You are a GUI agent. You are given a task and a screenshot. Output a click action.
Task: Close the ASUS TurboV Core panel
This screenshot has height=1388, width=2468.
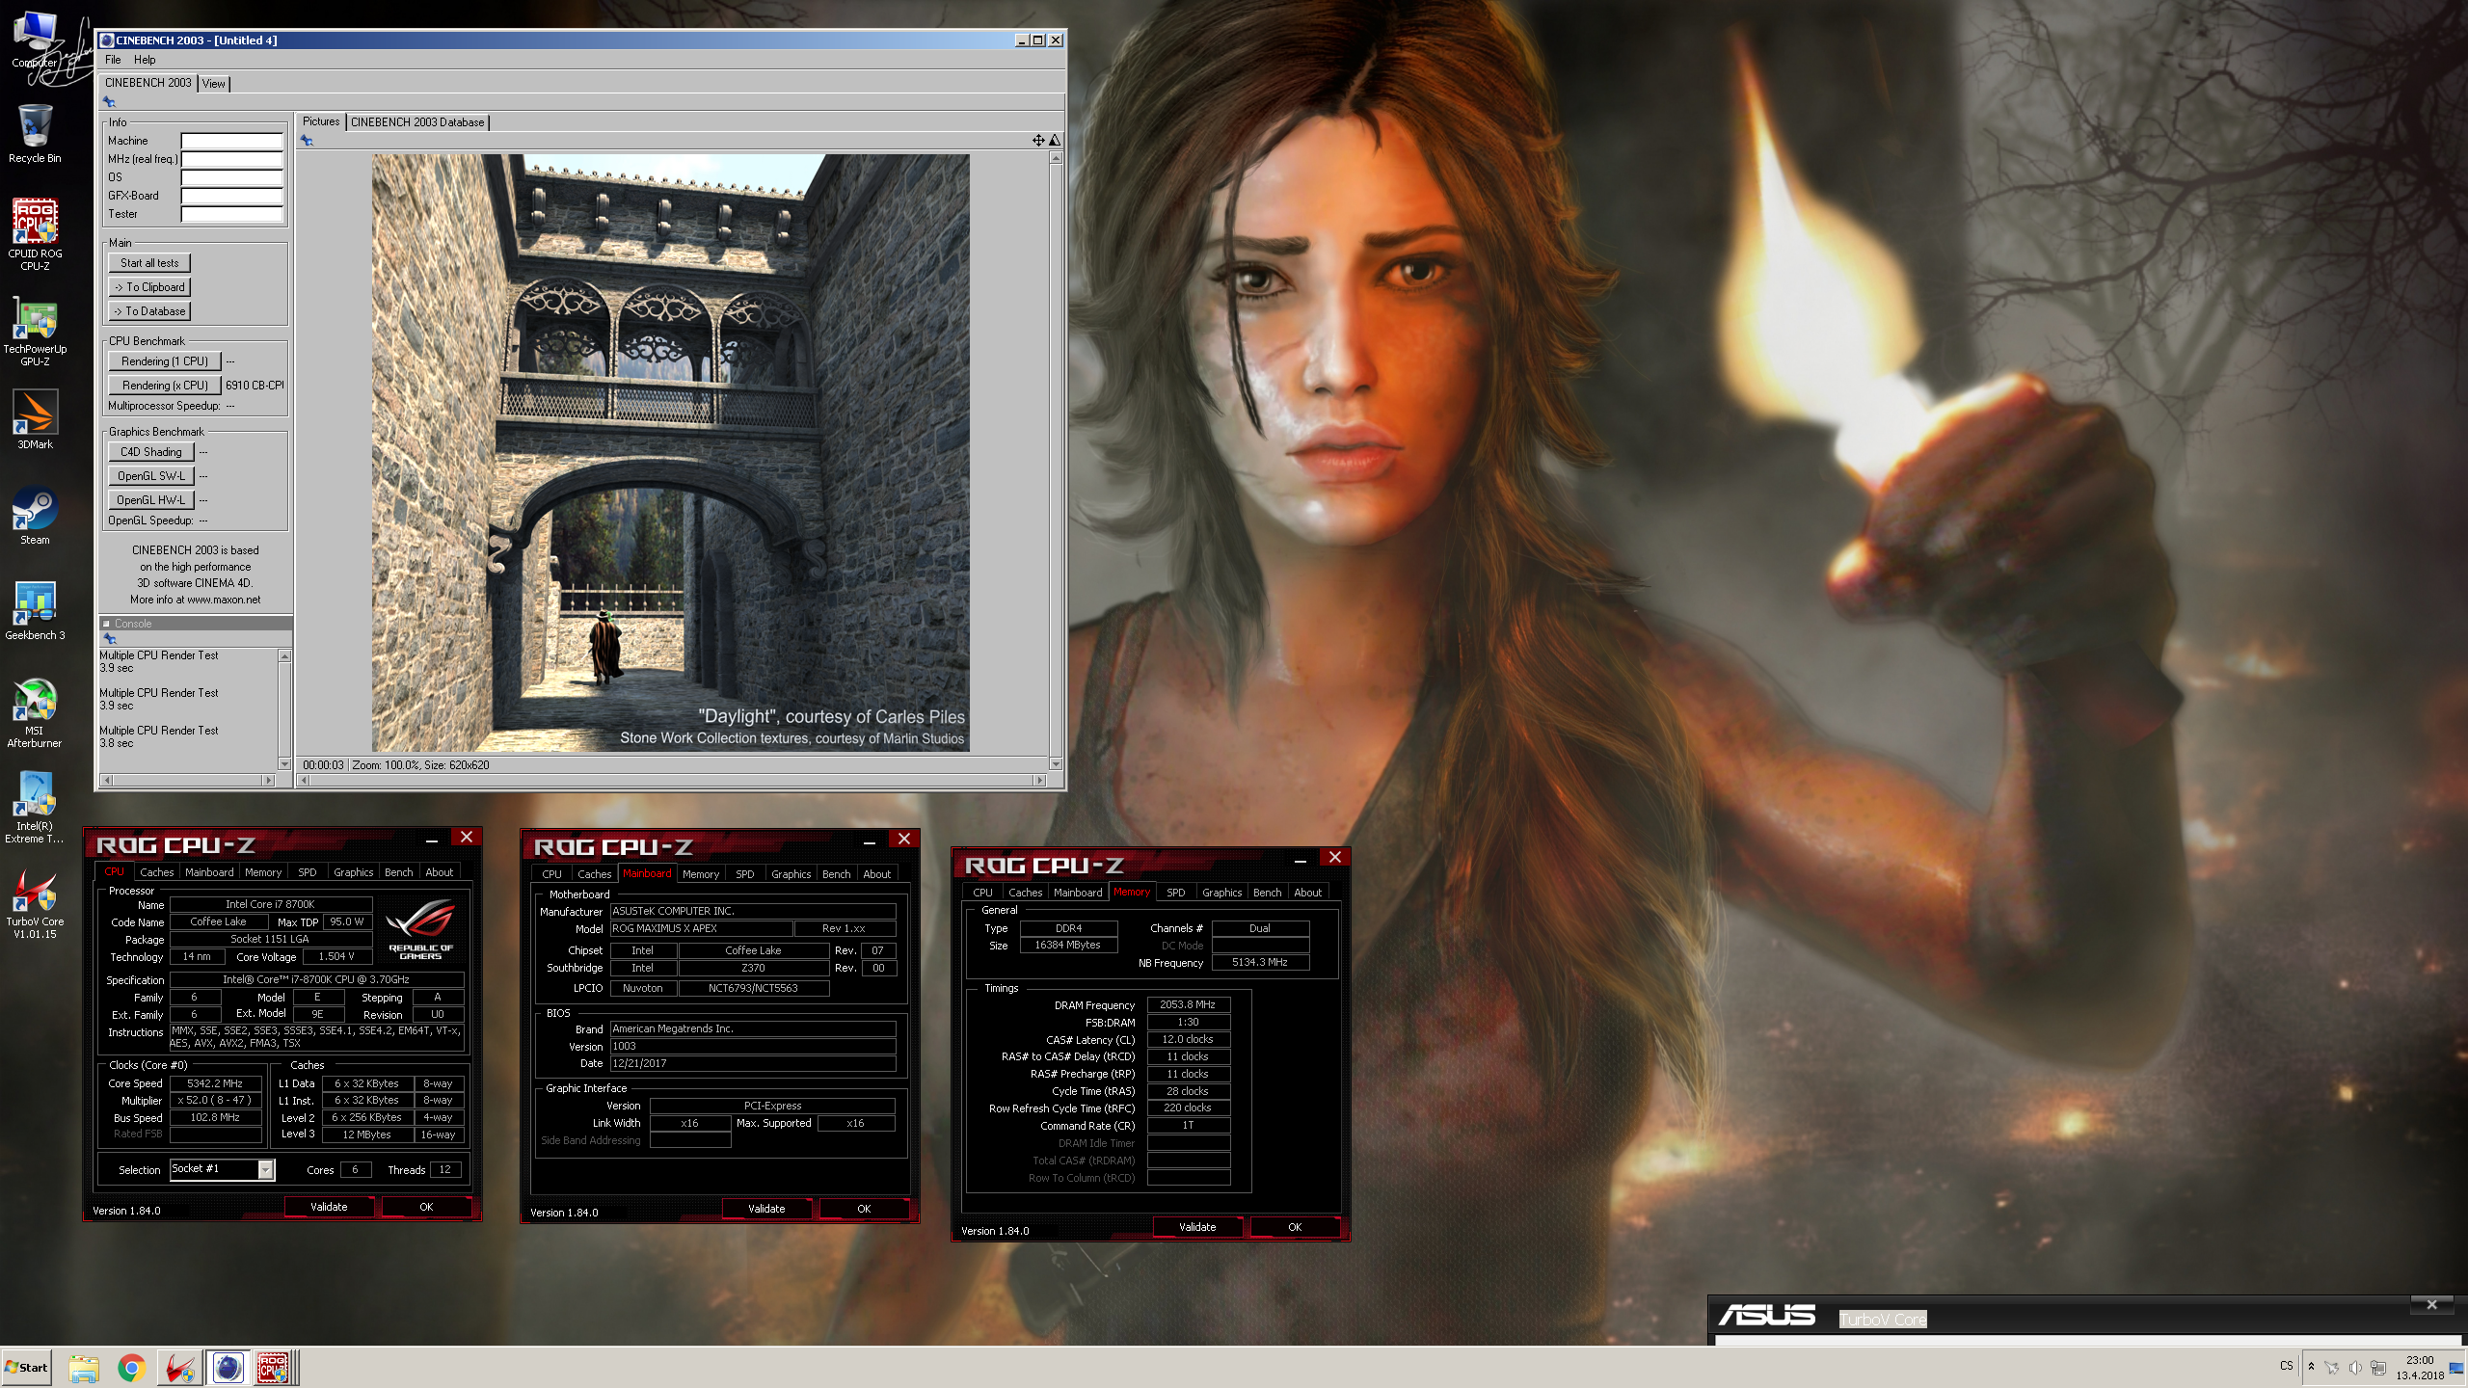2431,1304
